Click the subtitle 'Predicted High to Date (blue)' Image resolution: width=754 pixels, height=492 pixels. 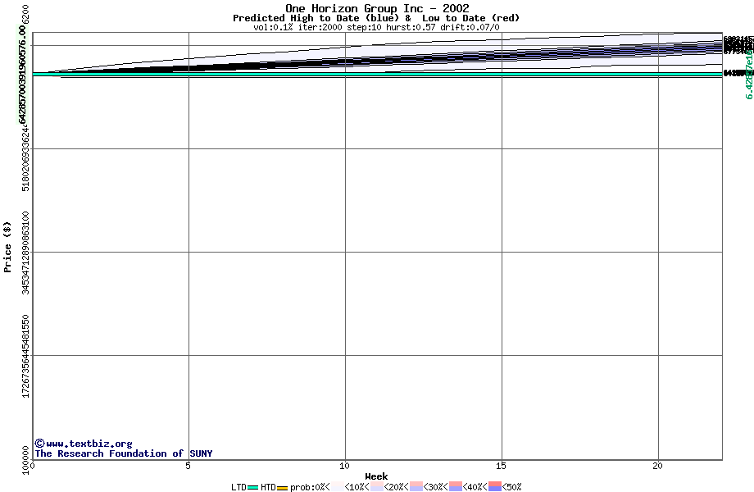pos(316,18)
